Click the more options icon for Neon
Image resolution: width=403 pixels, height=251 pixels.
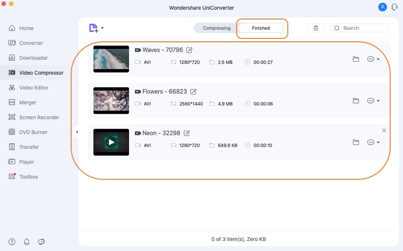tap(371, 142)
